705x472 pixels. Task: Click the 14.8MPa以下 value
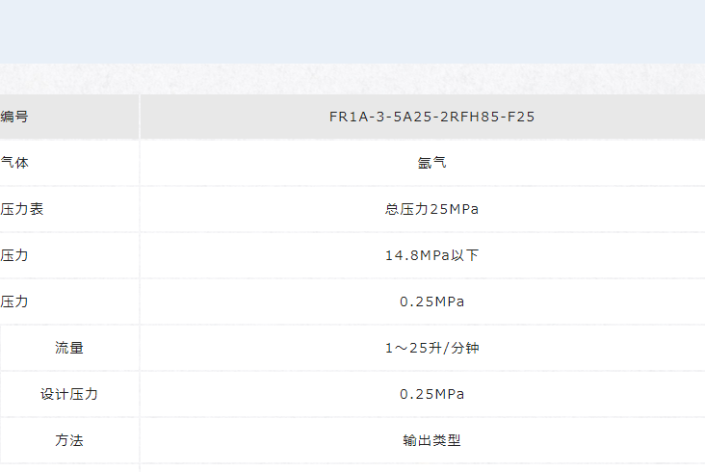[431, 255]
